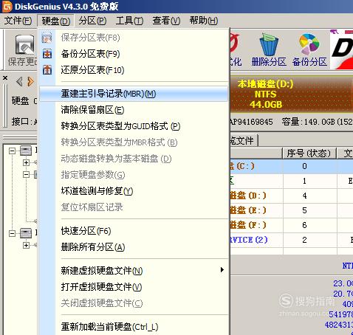This screenshot has width=353, height=335.
Task: Click the back navigation arrow icon
Action: tap(19, 81)
